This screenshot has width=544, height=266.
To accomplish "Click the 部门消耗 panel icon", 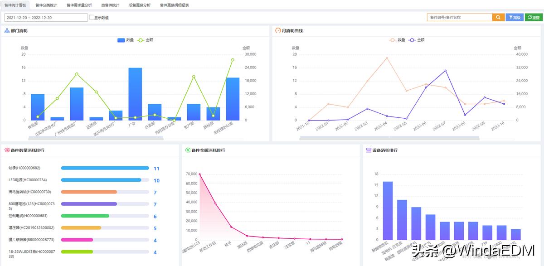I will point(7,31).
